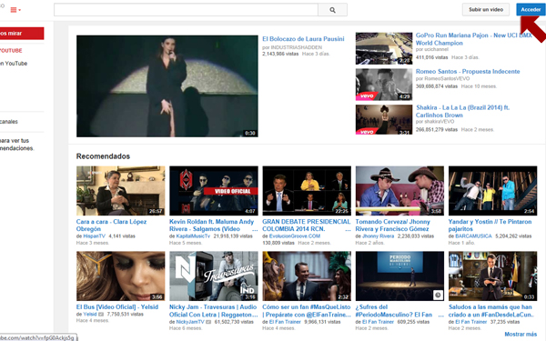Open GoPro Run Mariana Pajon title link

click(473, 39)
